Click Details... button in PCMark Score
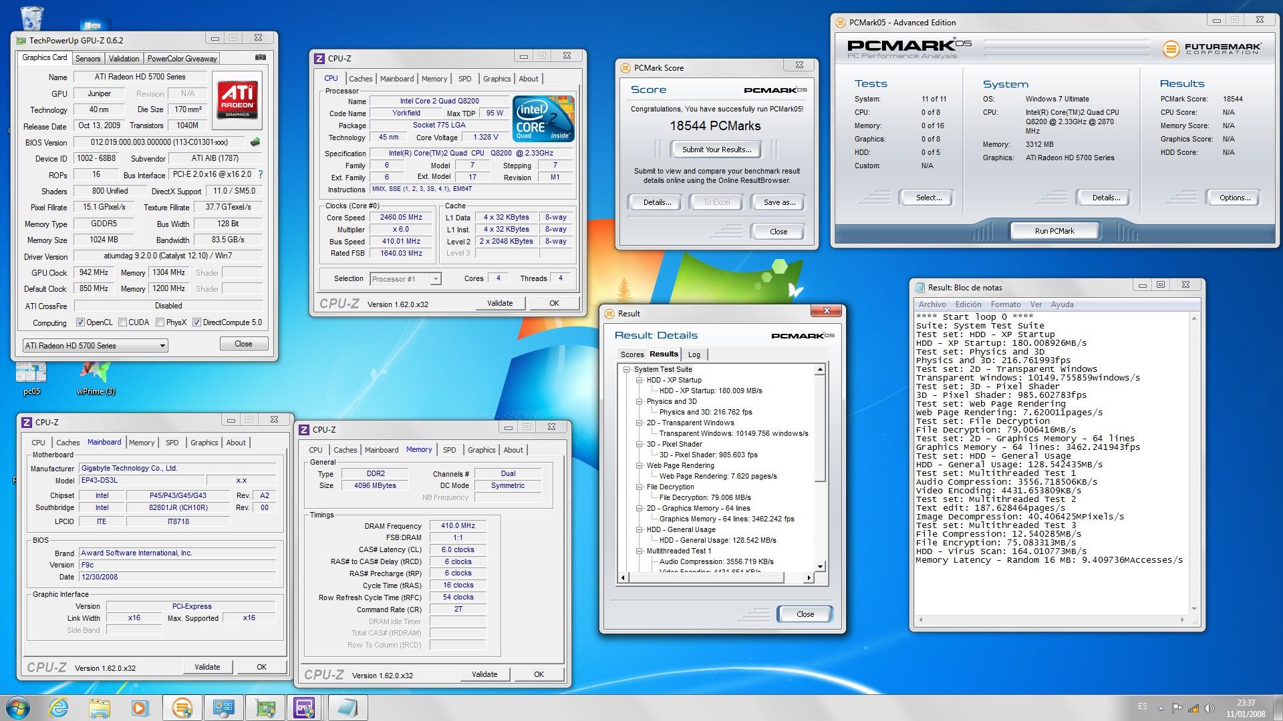 (657, 202)
